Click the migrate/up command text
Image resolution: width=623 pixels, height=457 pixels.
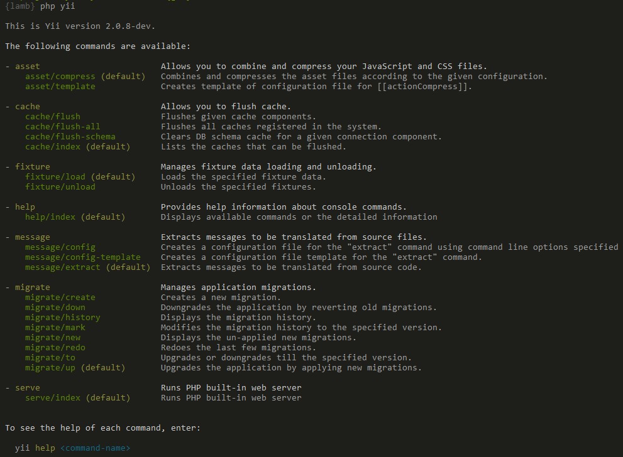tap(50, 368)
